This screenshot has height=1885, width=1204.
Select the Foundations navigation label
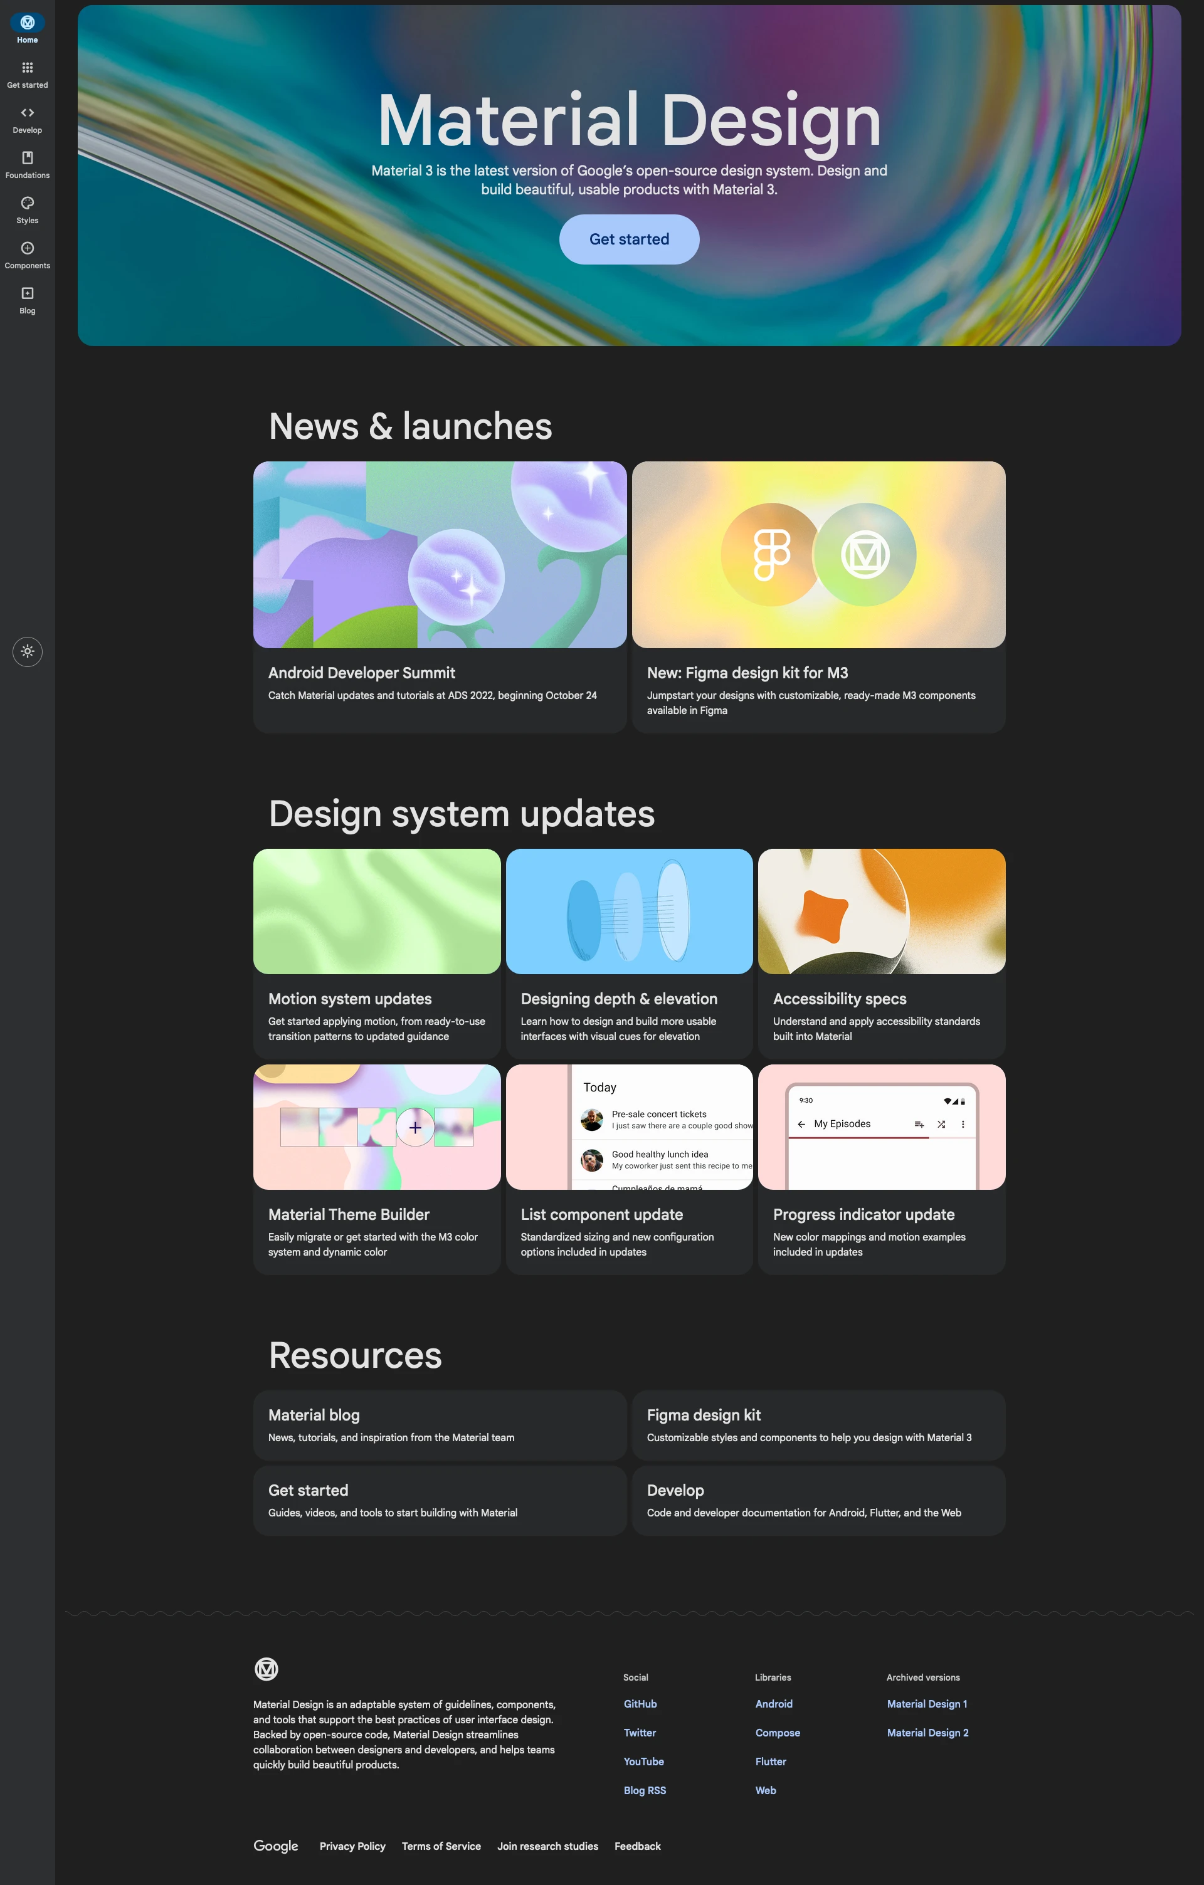click(28, 176)
